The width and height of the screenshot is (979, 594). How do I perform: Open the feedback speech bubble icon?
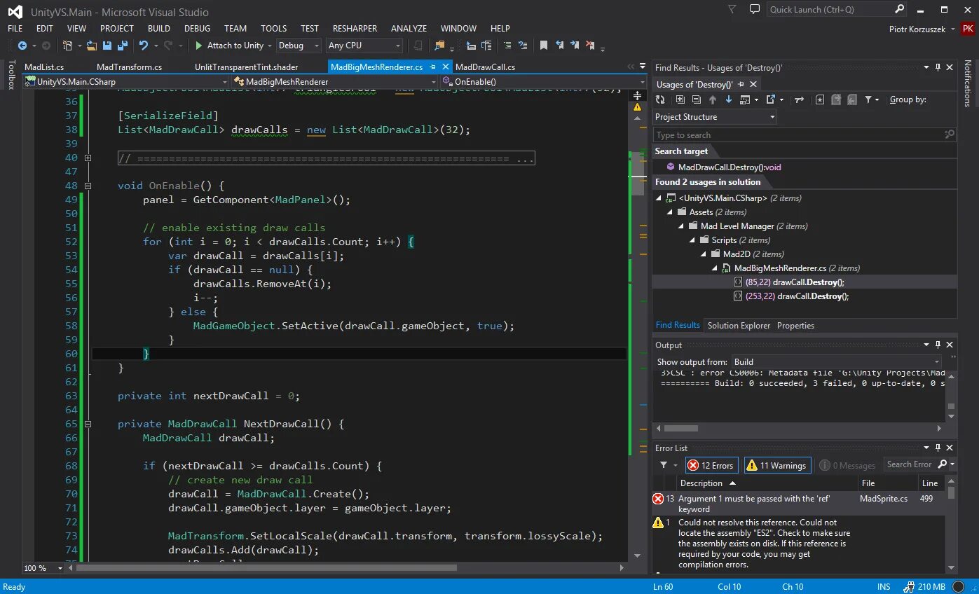(x=755, y=9)
